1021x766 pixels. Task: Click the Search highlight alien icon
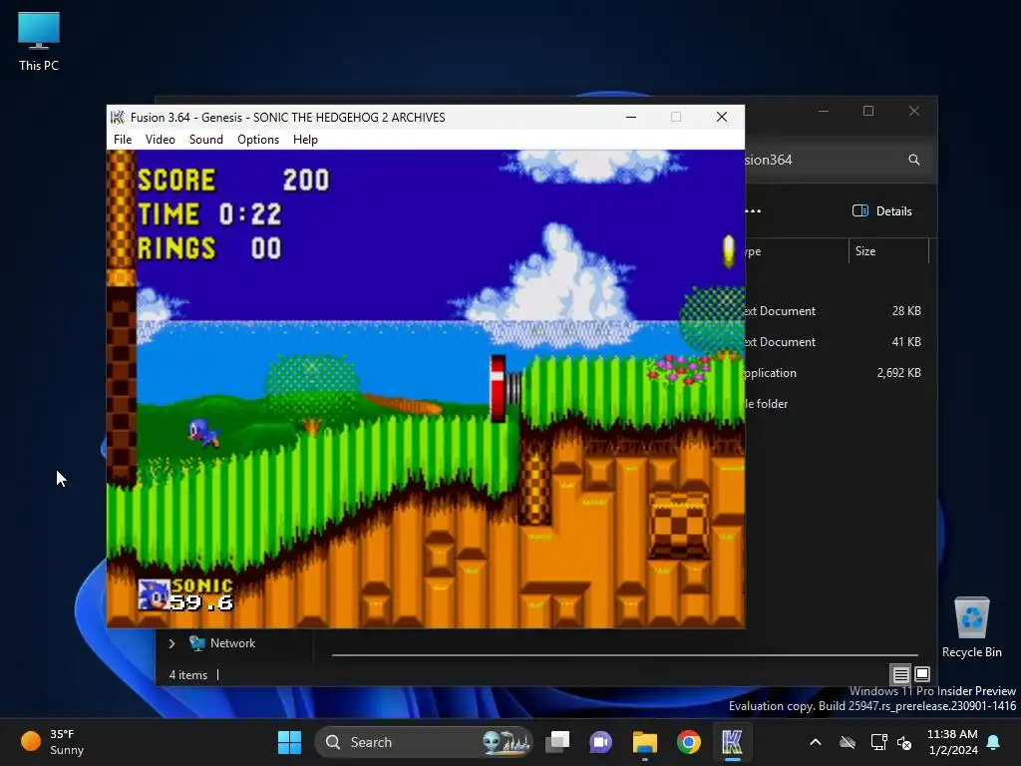click(507, 742)
